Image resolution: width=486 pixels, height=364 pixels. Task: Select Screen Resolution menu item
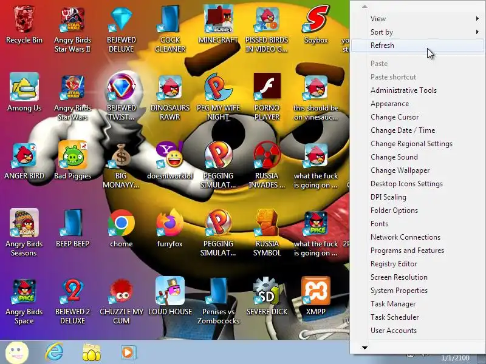coord(418,277)
